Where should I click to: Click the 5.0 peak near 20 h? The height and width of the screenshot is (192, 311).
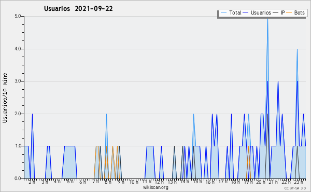tap(267, 19)
